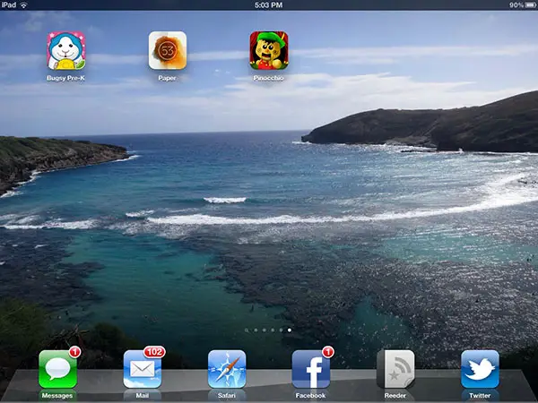This screenshot has height=403, width=538.
Task: Launch the Reeder RSS app
Action: click(395, 368)
